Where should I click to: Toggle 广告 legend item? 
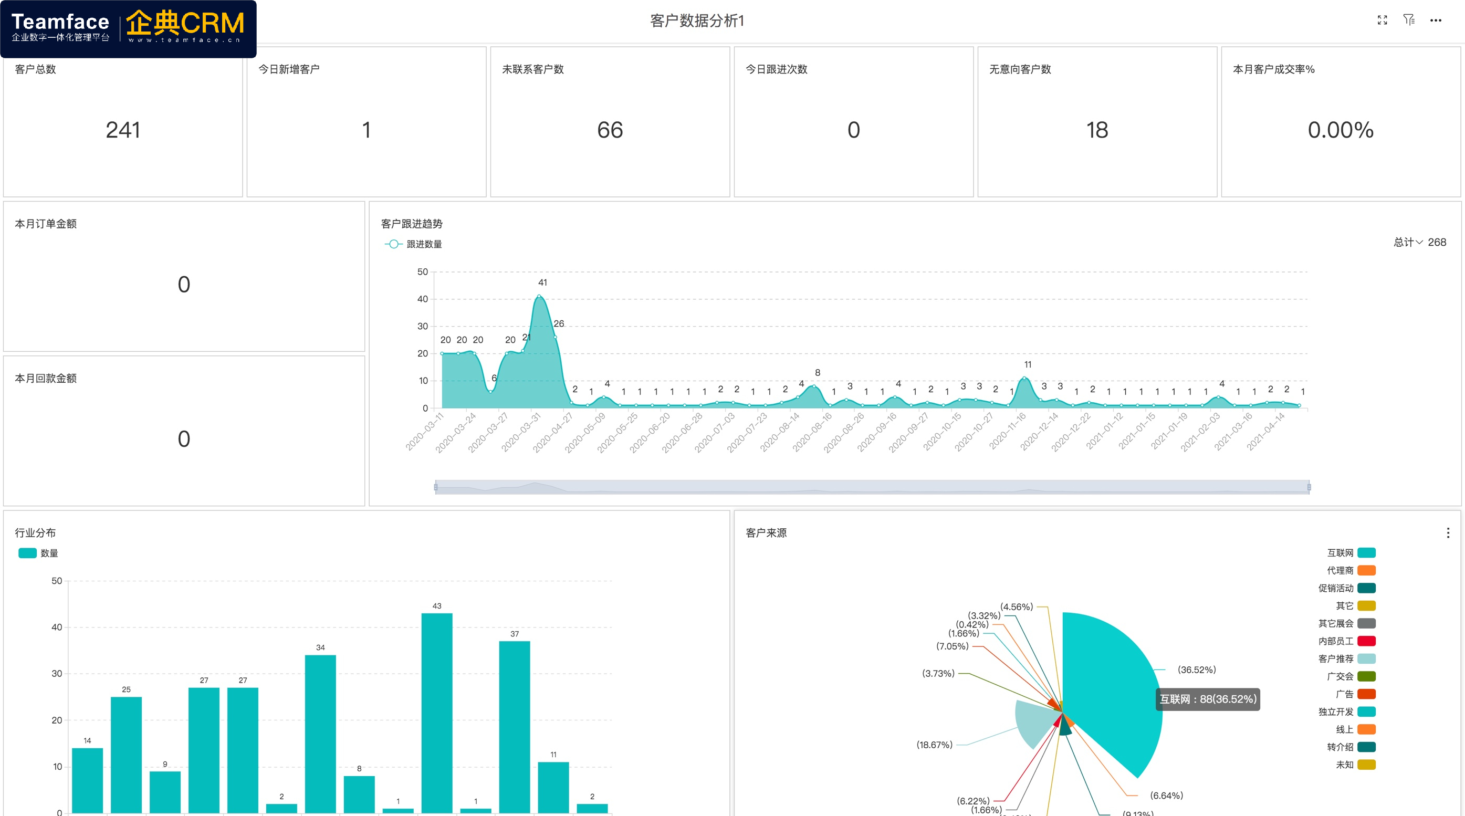coord(1356,694)
